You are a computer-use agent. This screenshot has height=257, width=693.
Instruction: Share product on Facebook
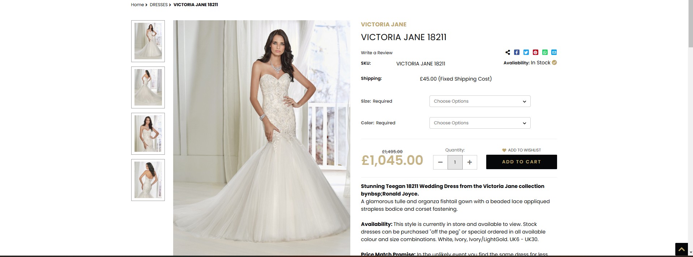click(517, 52)
